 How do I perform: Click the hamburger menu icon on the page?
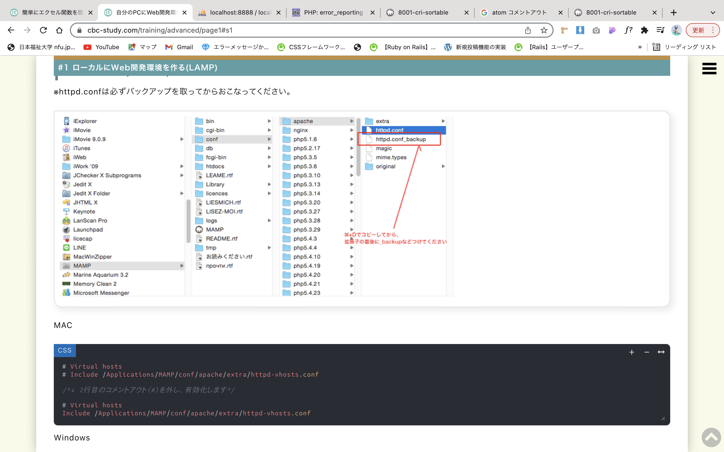709,69
